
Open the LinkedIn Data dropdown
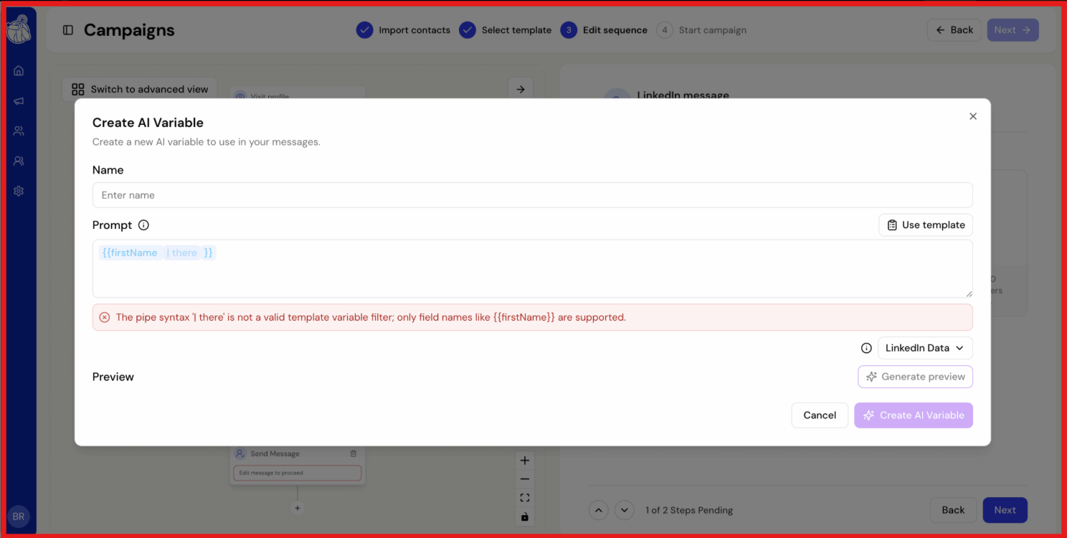(x=925, y=348)
